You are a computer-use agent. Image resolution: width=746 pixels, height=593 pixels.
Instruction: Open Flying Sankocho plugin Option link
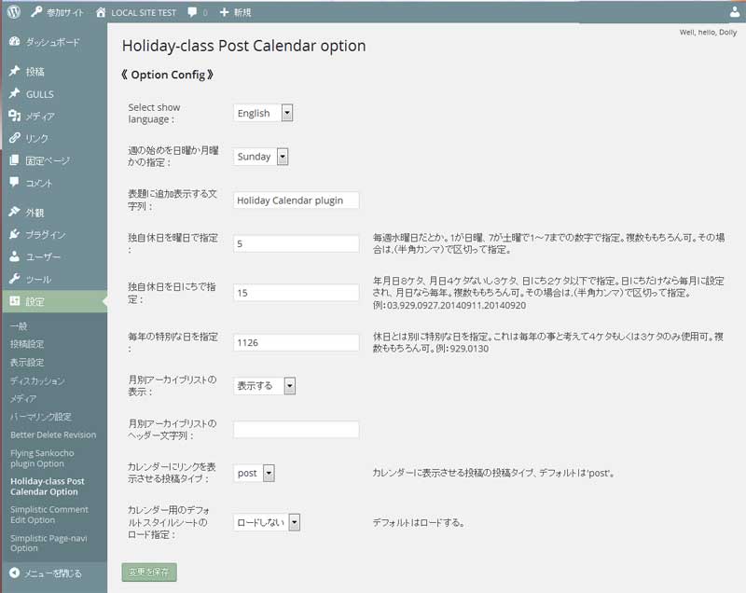coord(42,458)
